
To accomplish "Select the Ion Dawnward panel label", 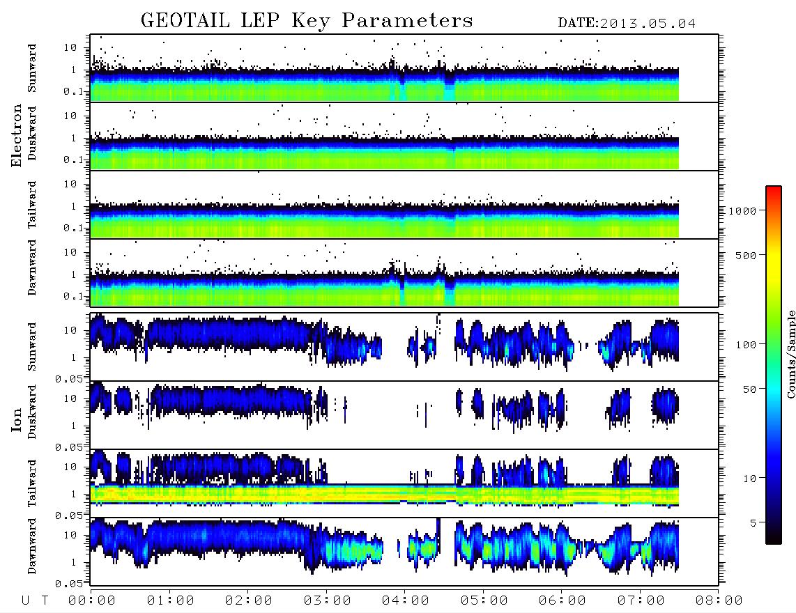I will (x=32, y=546).
